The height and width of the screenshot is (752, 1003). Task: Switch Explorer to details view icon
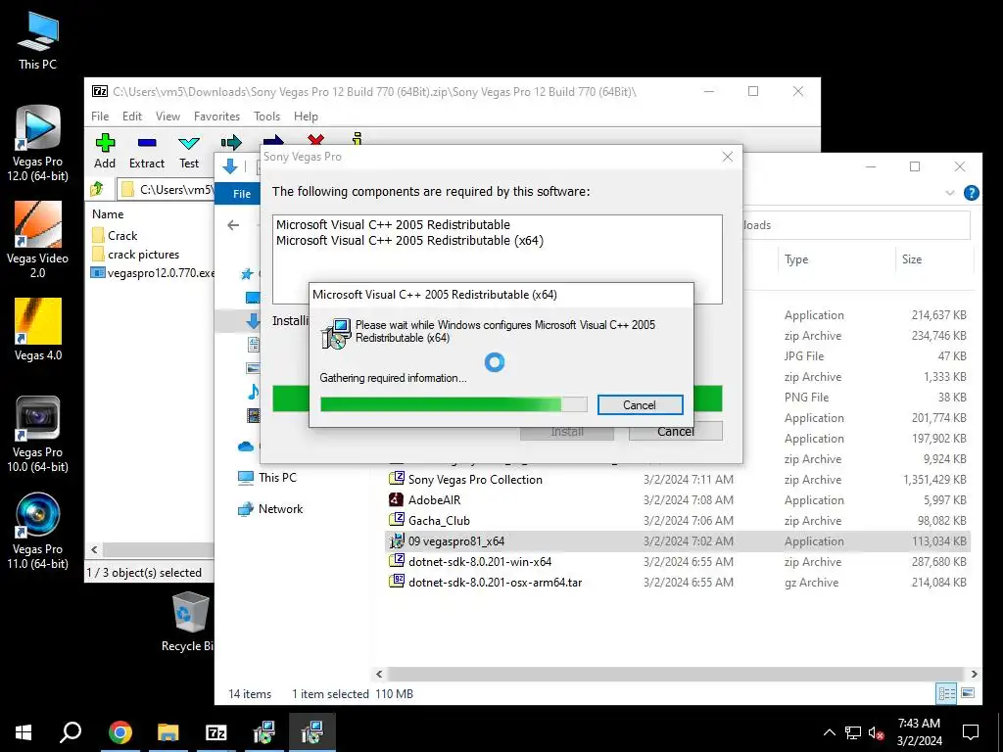pos(947,693)
